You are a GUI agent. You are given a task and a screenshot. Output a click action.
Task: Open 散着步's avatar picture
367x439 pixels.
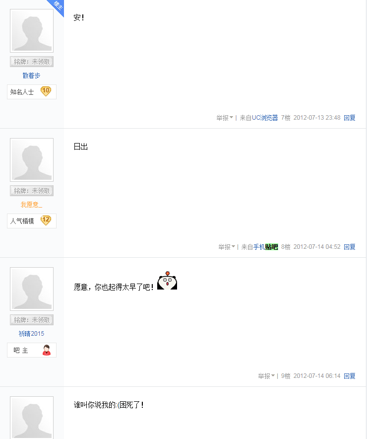32,31
